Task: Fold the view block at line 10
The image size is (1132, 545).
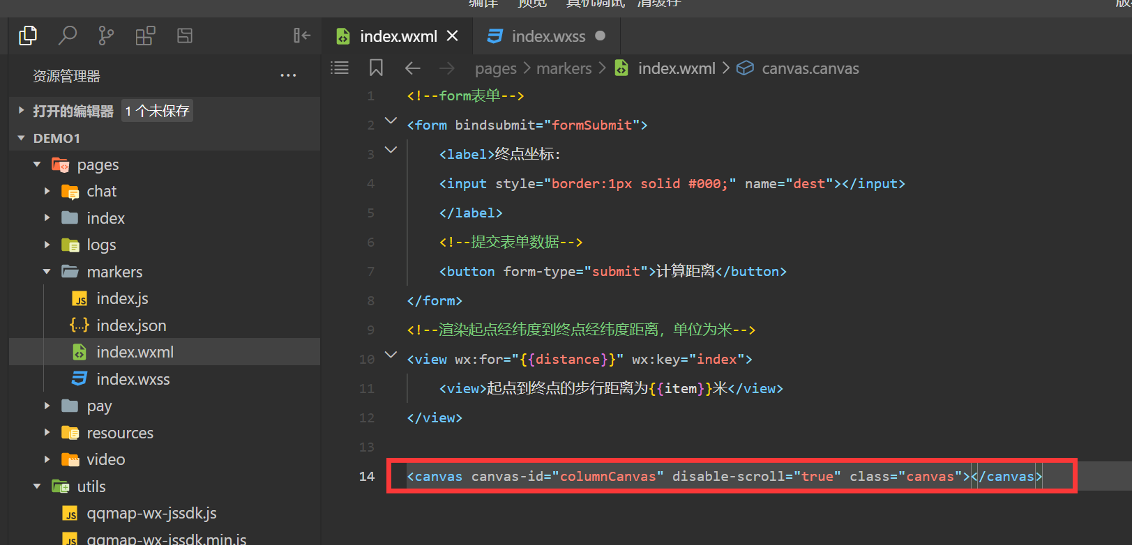Action: pos(391,355)
